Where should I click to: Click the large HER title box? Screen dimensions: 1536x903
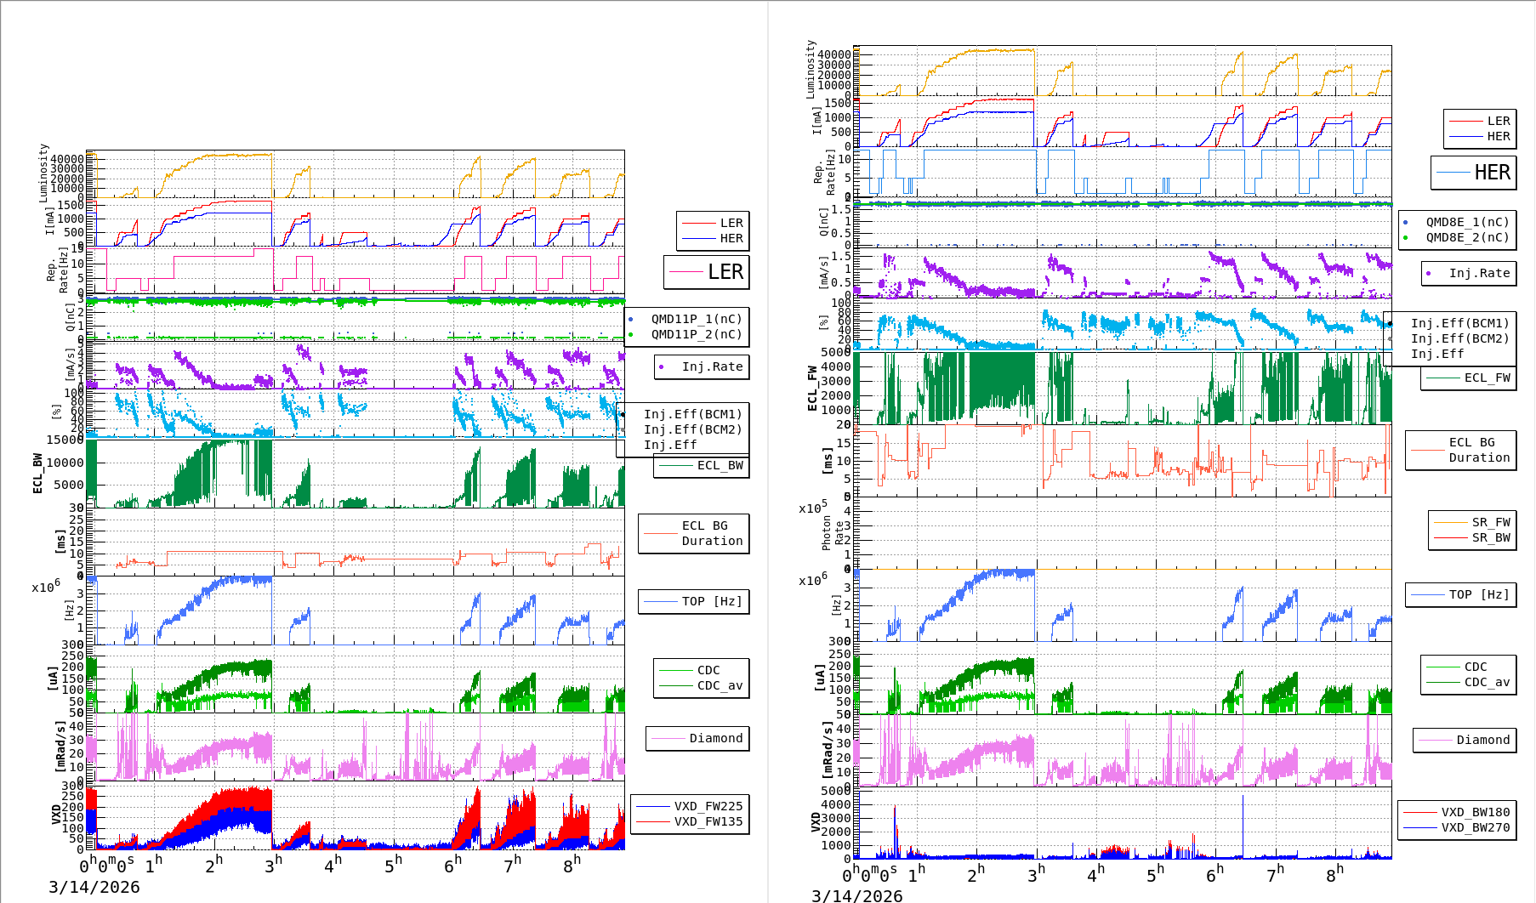coord(1474,173)
